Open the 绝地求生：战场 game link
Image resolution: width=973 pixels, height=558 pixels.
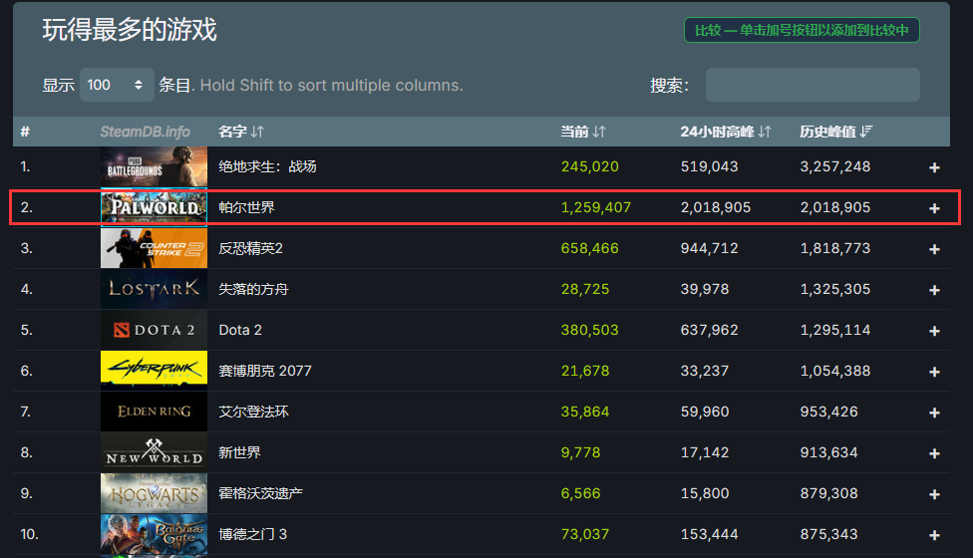[267, 166]
